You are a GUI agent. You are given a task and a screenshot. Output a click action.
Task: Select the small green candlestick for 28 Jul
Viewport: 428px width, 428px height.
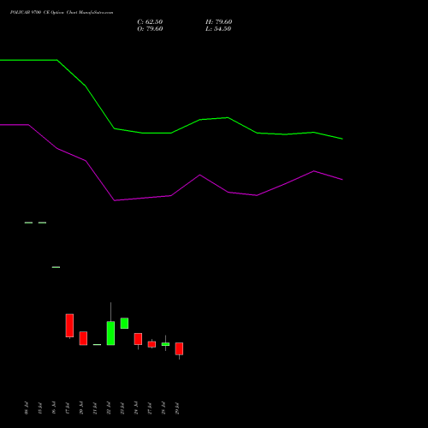tap(165, 344)
